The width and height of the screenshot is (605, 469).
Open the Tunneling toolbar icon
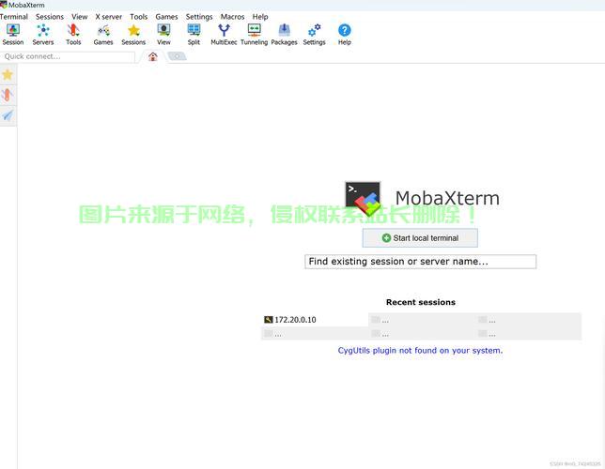pyautogui.click(x=254, y=35)
